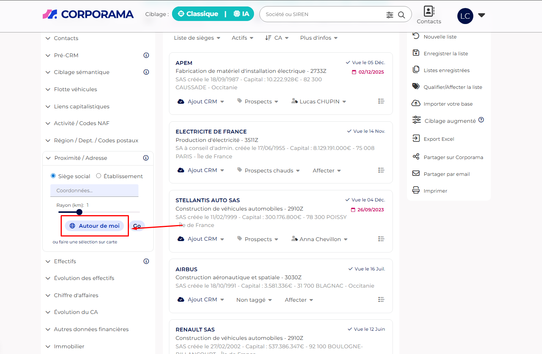Open the Actifs filter menu
The height and width of the screenshot is (354, 542).
click(242, 38)
